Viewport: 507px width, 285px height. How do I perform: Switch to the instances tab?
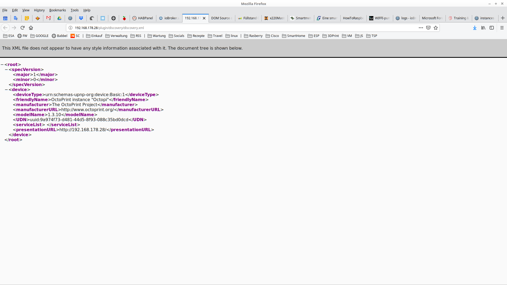(x=485, y=18)
